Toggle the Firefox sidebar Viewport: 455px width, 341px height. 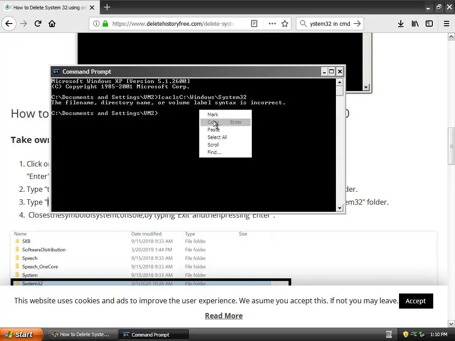click(x=429, y=24)
